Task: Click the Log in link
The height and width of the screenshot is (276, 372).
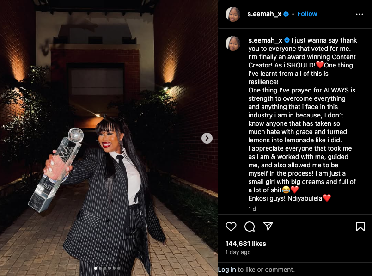Action: pos(227,270)
